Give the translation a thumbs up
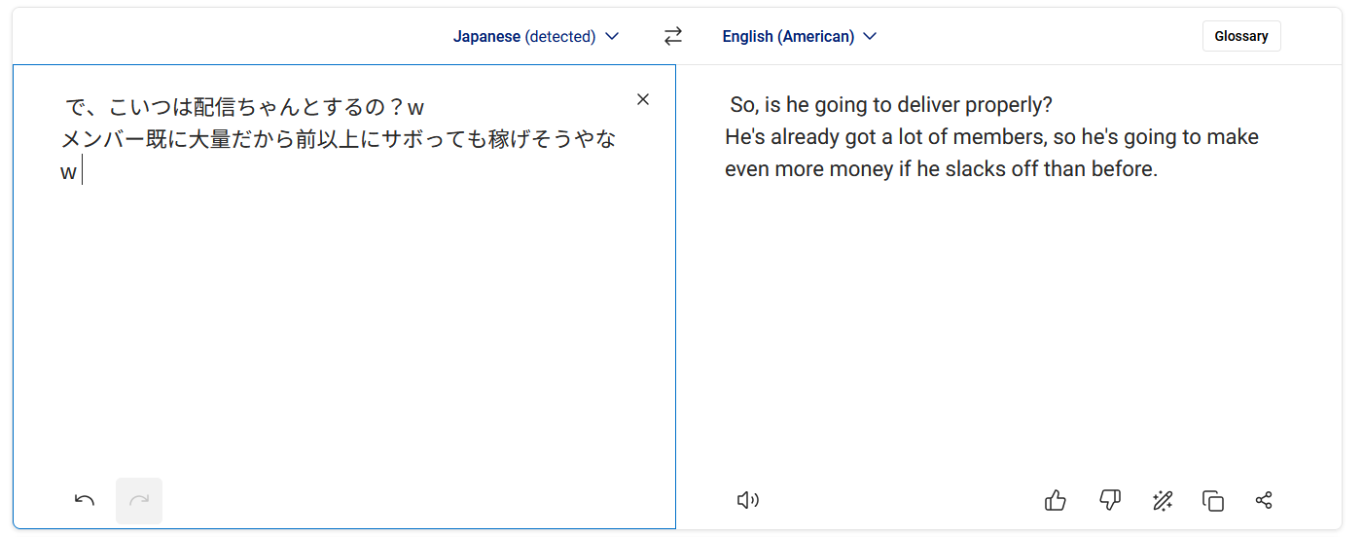The image size is (1363, 537). (1055, 500)
